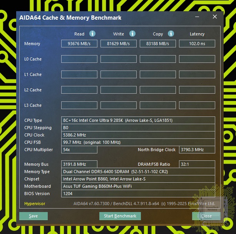Click the L2 Cache row label
This screenshot has height=234, width=236.
coord(33,90)
